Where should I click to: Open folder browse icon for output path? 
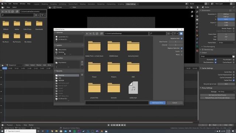coord(233,57)
